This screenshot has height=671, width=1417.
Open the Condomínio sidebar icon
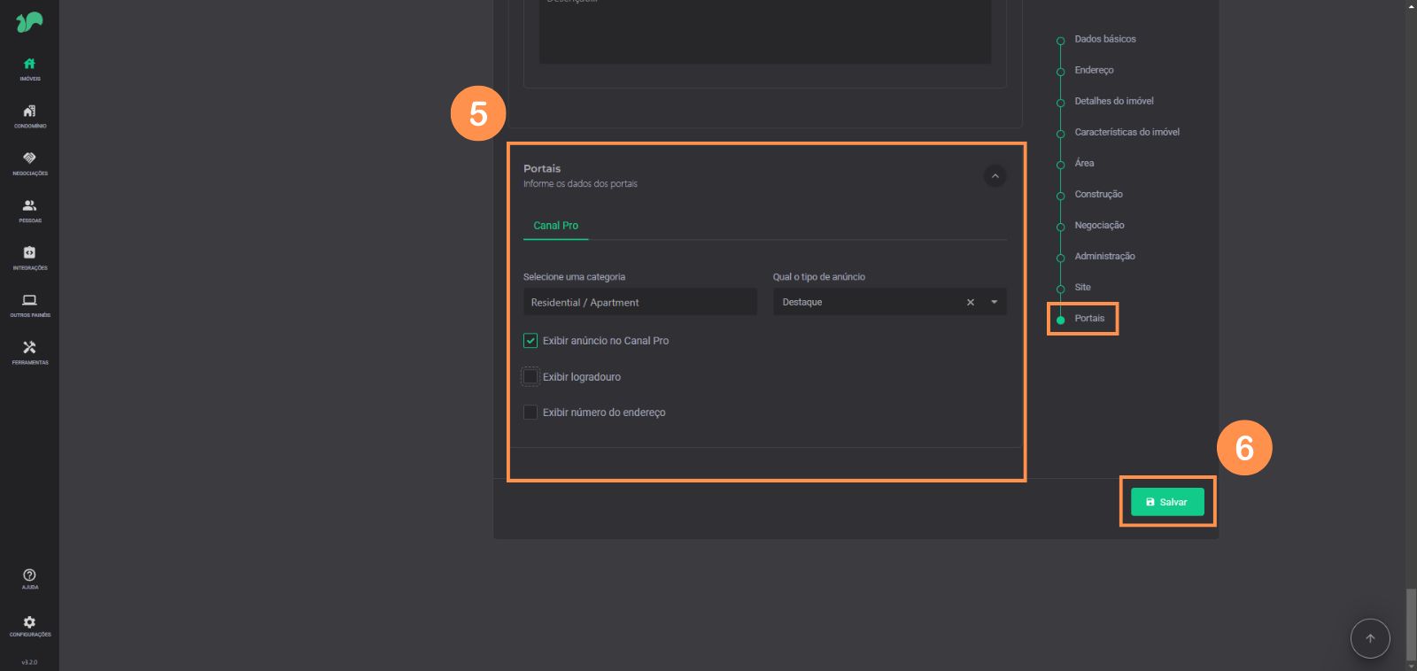coord(29,115)
